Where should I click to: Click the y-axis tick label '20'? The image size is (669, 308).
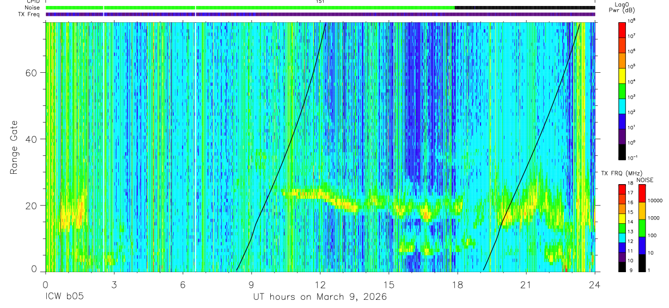point(31,205)
